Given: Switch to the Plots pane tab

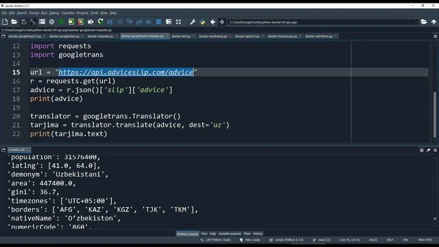Looking at the screenshot, I should coord(247,233).
